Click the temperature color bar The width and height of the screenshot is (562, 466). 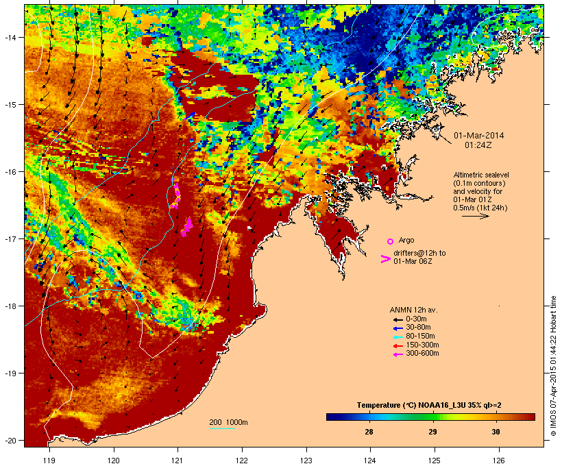coord(430,417)
